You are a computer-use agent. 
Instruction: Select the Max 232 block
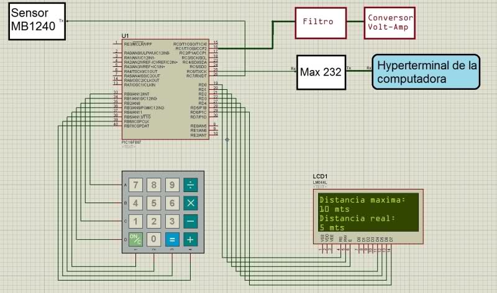pos(321,72)
